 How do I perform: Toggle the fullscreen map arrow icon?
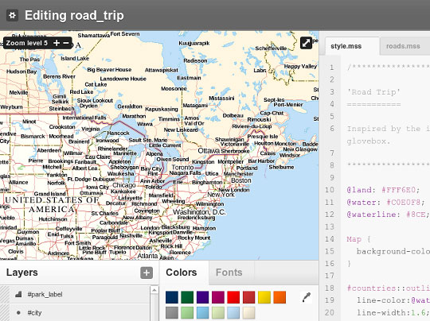pyautogui.click(x=306, y=43)
